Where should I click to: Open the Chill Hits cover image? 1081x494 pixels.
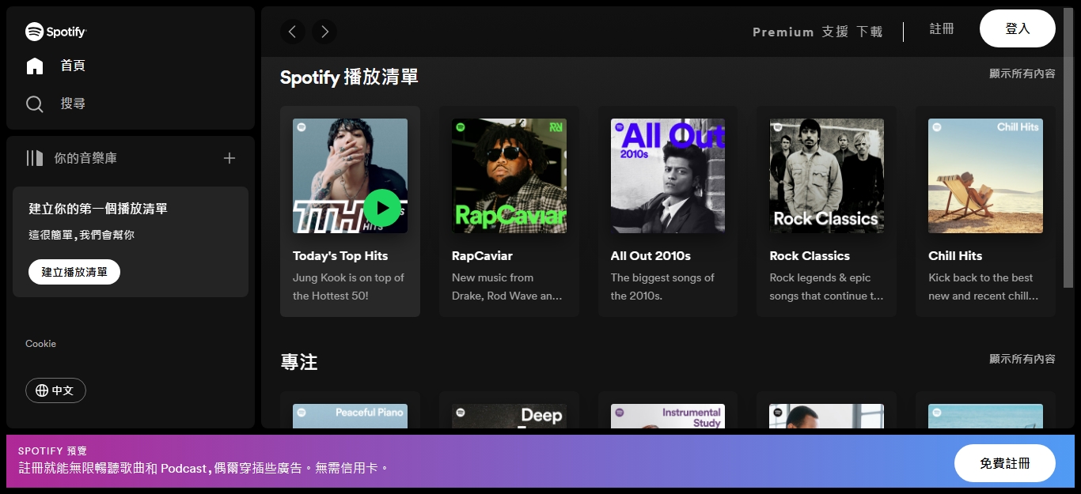(985, 175)
